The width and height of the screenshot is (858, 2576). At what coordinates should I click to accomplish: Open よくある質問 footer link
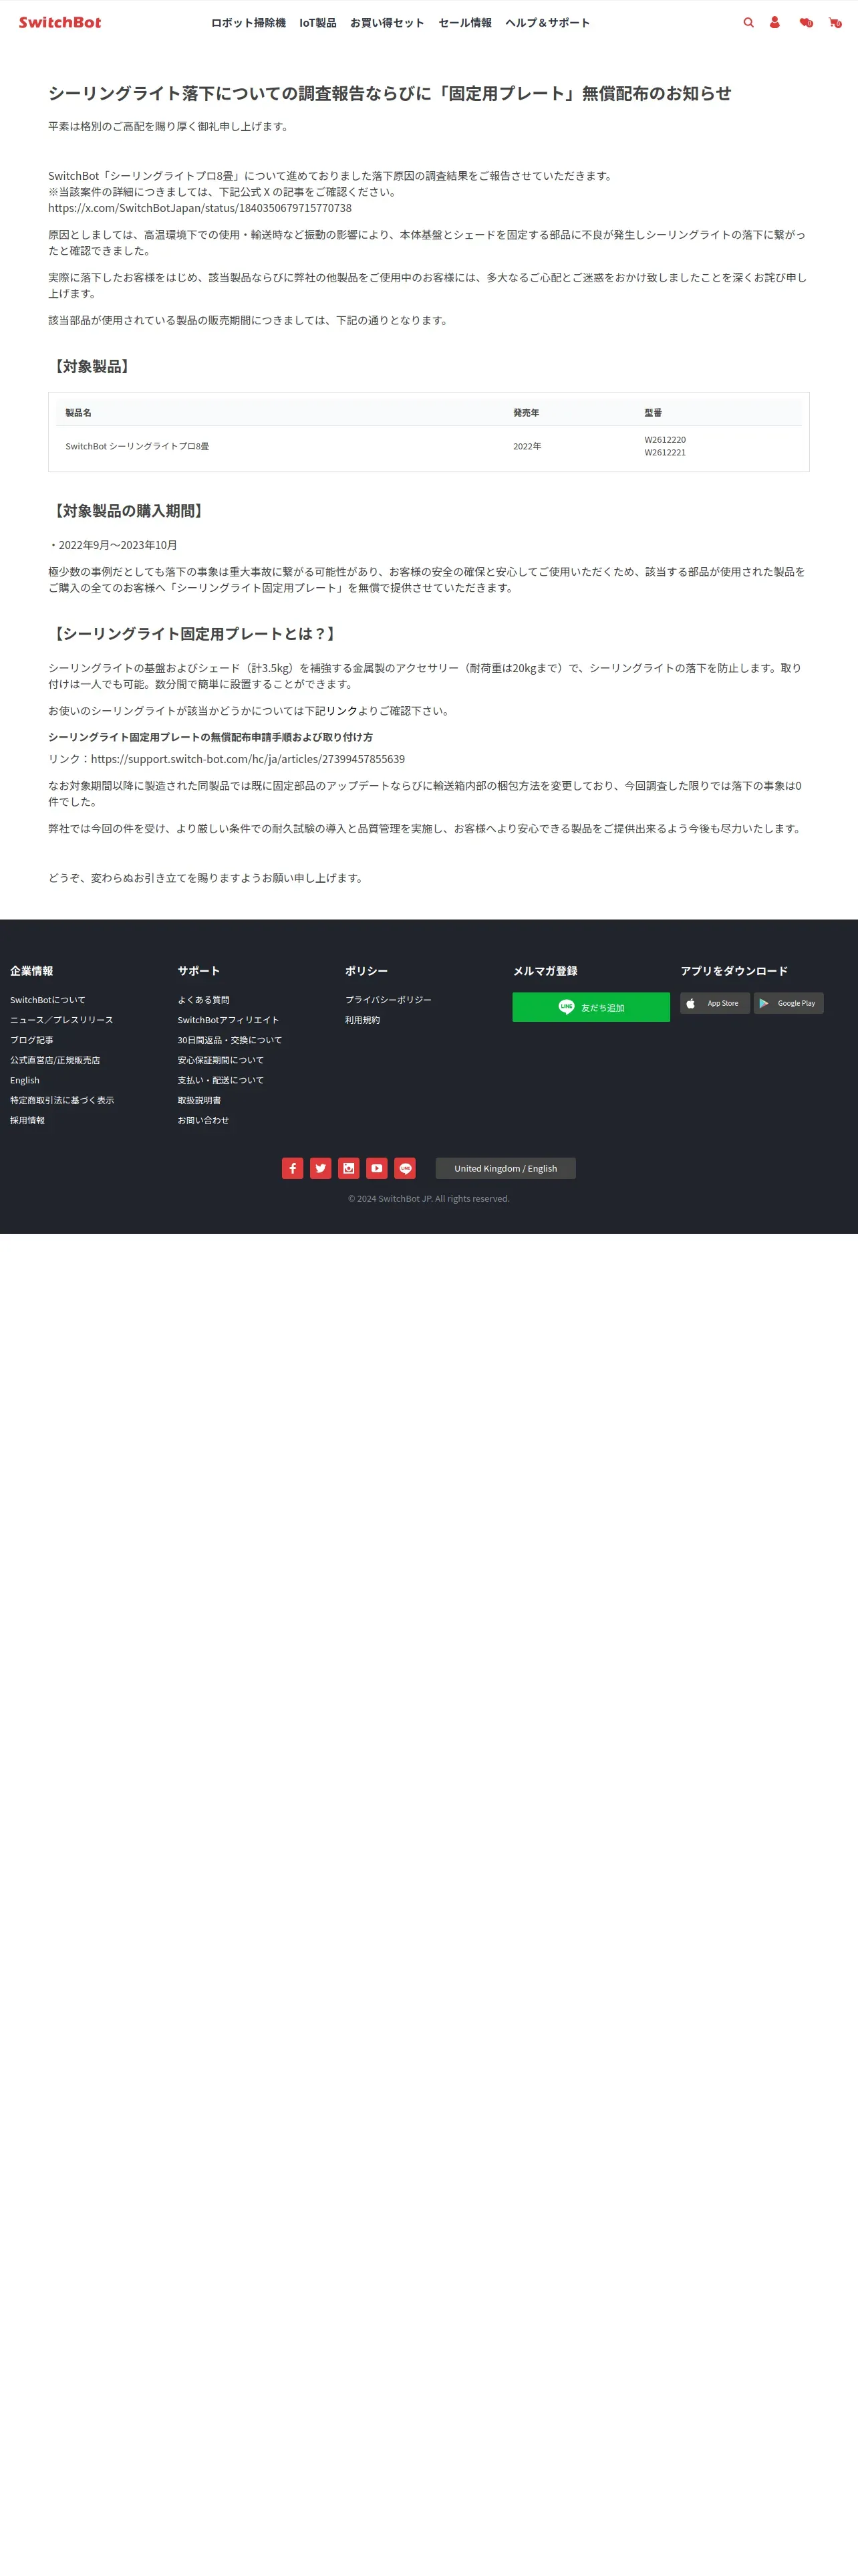click(204, 1000)
